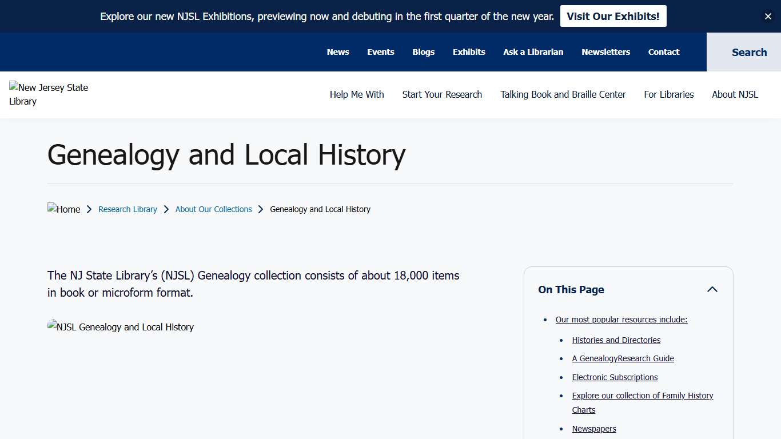Open the Start Your Research menu
Image resolution: width=781 pixels, height=439 pixels.
(442, 94)
